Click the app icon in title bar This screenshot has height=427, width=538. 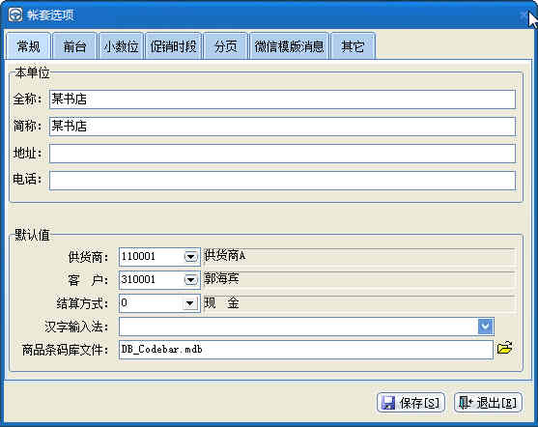(15, 14)
